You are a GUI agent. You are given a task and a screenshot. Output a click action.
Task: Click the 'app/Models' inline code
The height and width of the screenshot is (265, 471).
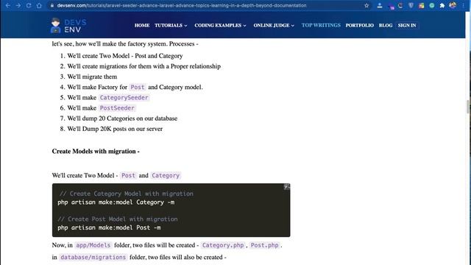[93, 245]
